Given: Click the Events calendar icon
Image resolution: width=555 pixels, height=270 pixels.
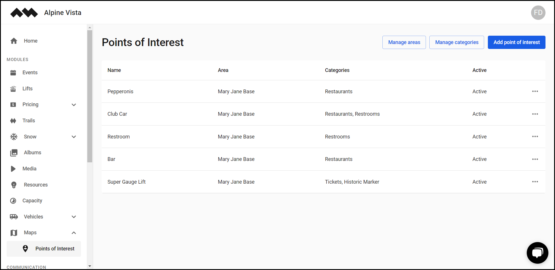Looking at the screenshot, I should click(13, 73).
